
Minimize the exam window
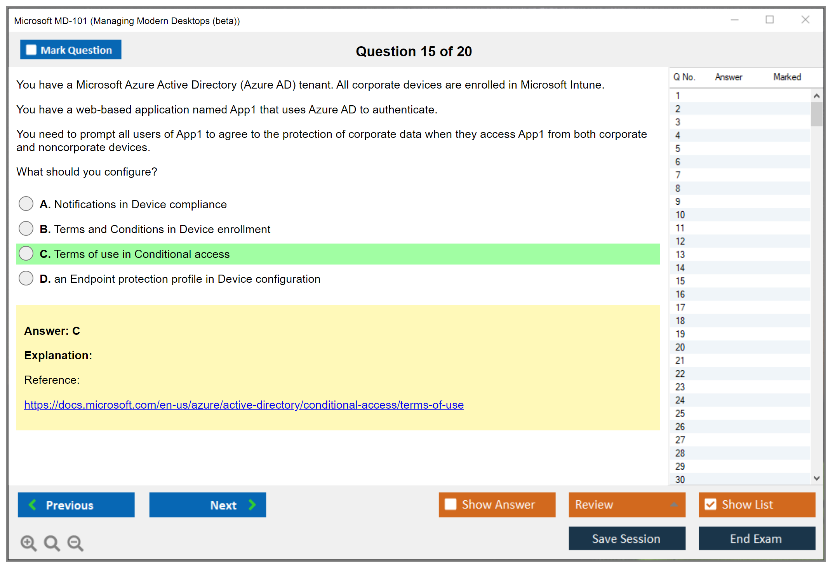coord(734,20)
